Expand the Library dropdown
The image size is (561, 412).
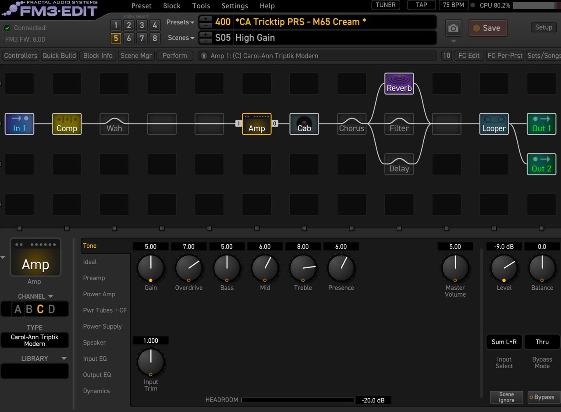[64, 359]
